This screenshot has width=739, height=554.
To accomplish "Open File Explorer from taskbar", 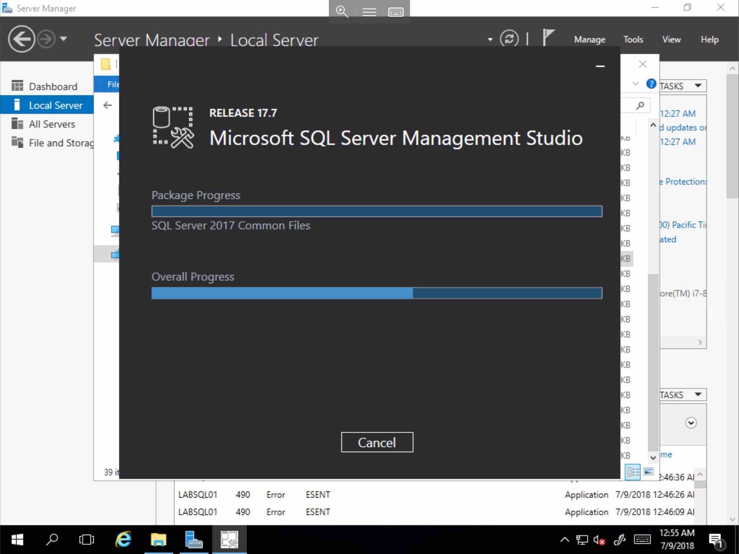I will [159, 540].
